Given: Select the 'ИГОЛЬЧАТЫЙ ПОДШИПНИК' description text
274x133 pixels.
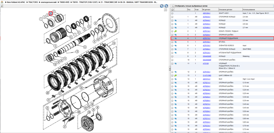Looking at the screenshot, I should 230,53.
